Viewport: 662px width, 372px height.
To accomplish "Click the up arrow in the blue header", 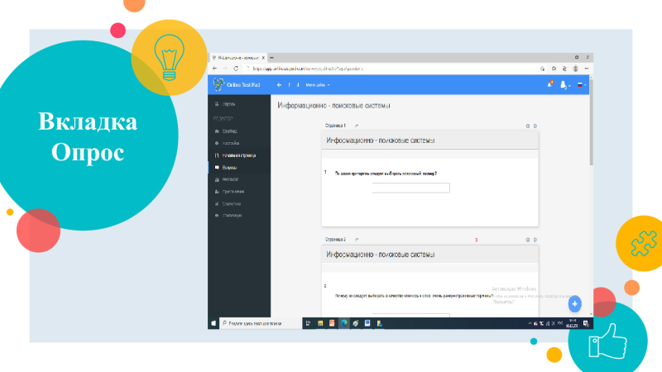I will (x=289, y=85).
